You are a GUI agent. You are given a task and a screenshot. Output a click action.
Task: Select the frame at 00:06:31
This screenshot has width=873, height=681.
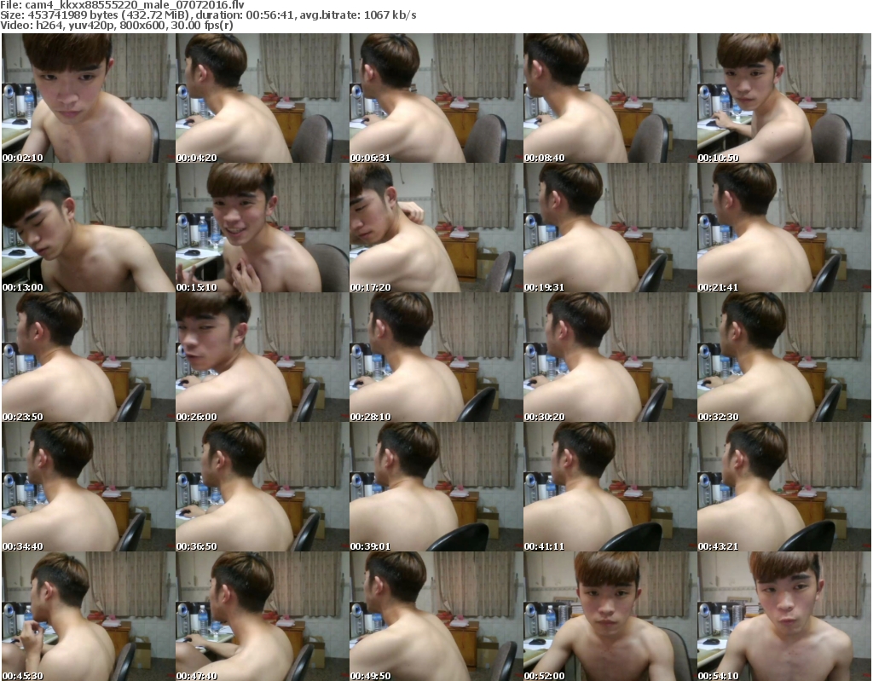click(x=436, y=98)
